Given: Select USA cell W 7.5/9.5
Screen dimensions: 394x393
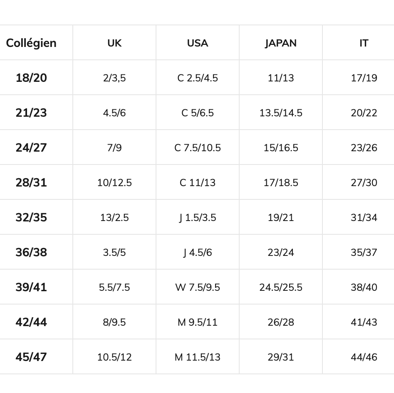Looking at the screenshot, I should click(x=198, y=287).
